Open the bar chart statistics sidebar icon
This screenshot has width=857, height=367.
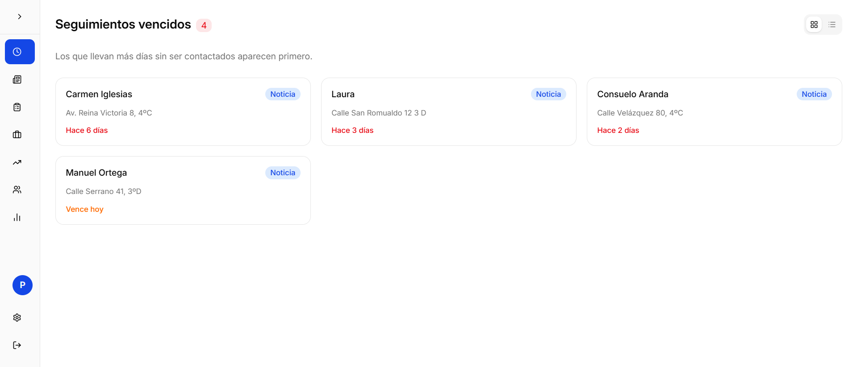click(x=17, y=218)
